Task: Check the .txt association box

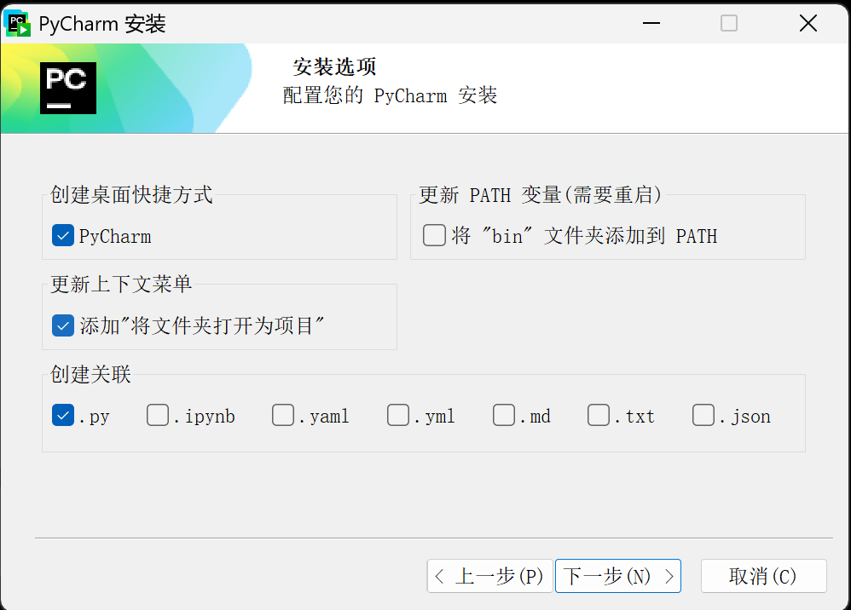Action: [x=599, y=416]
